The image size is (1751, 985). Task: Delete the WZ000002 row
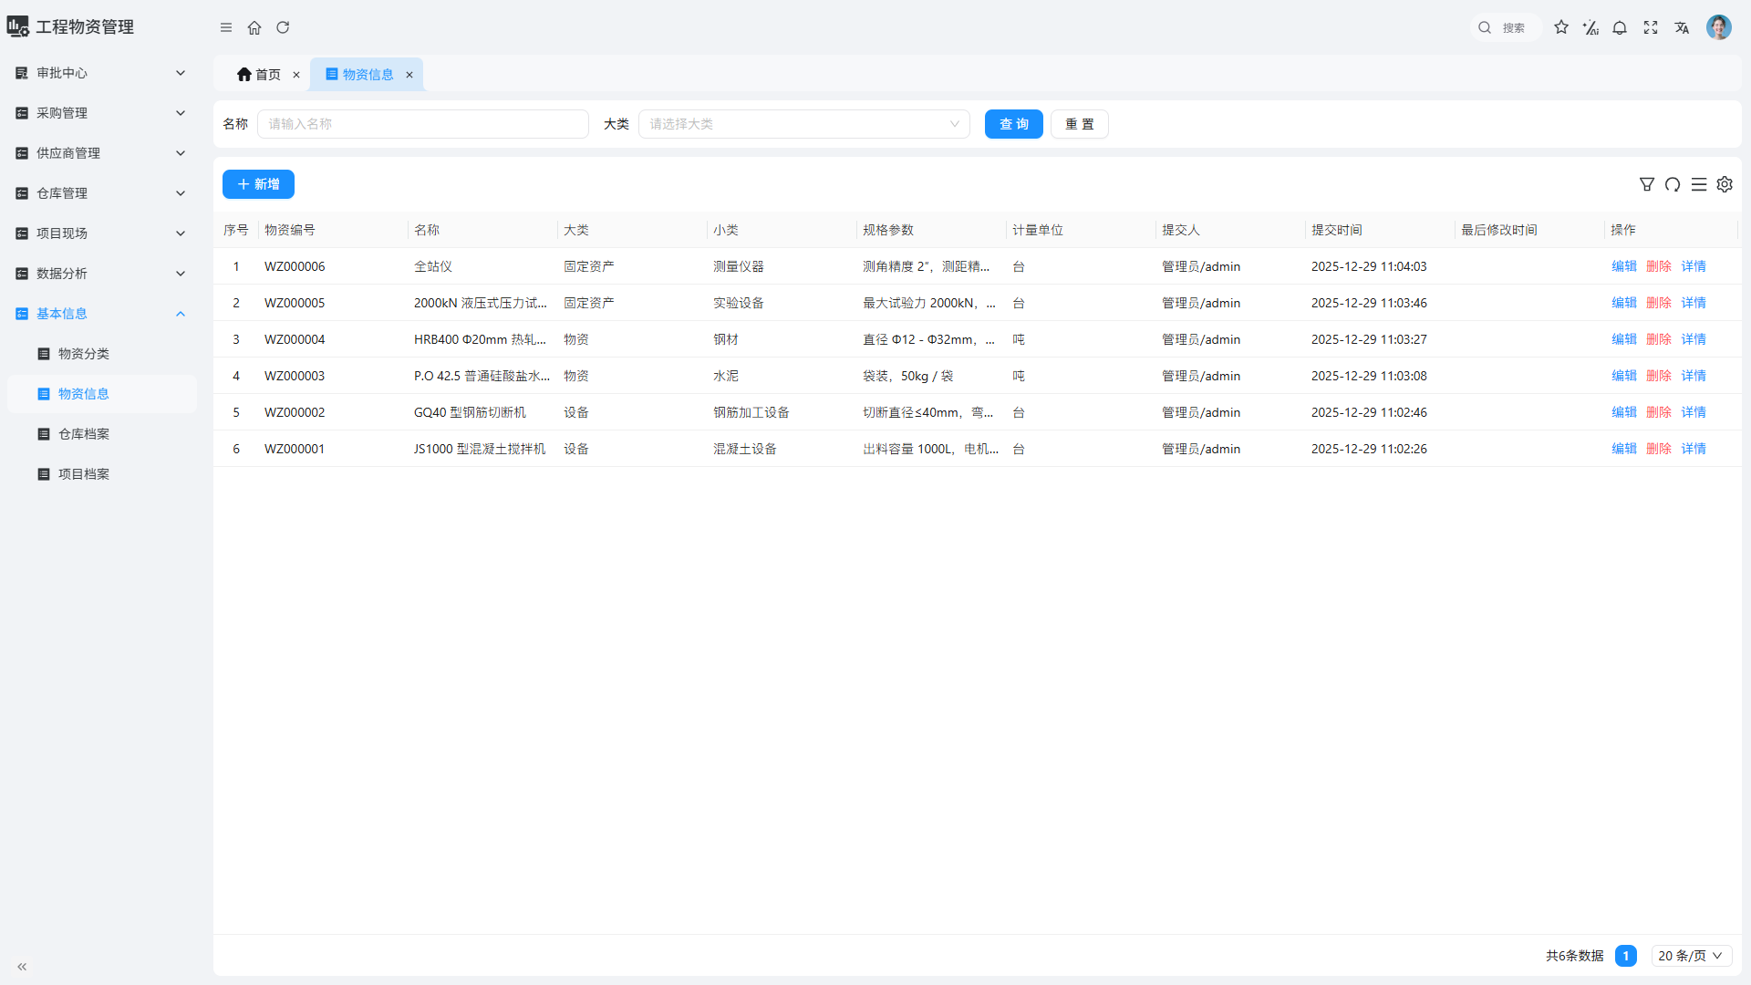point(1658,412)
